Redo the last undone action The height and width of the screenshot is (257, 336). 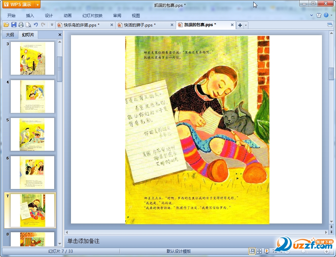[43, 25]
